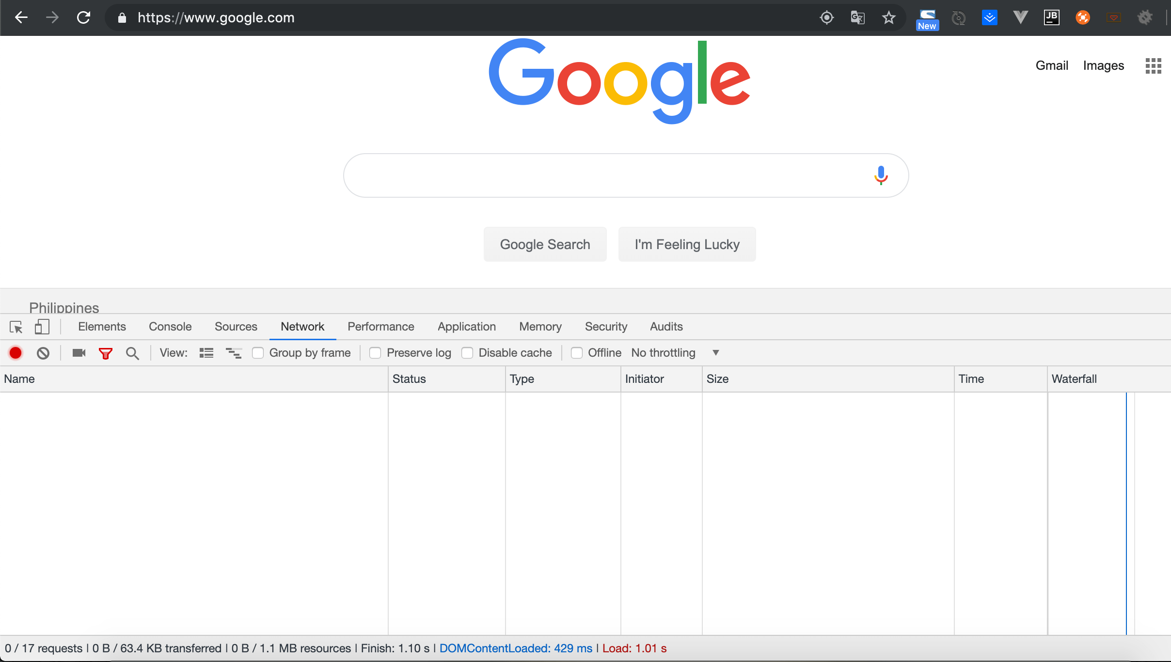The width and height of the screenshot is (1171, 662).
Task: Toggle the Preserve log checkbox
Action: point(375,352)
